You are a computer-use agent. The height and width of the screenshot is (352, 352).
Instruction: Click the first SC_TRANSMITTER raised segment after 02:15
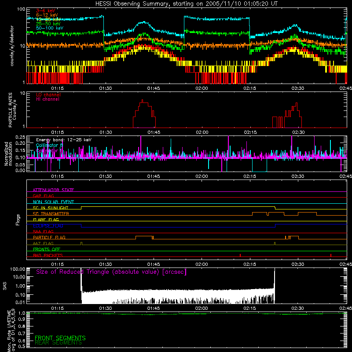tap(260, 213)
